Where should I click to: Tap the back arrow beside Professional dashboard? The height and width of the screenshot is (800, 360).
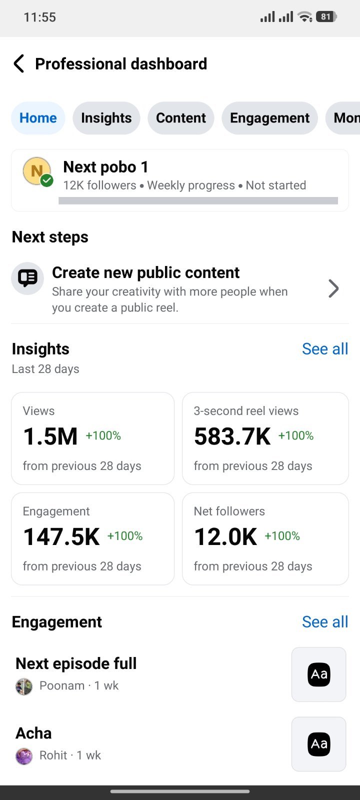coord(18,64)
